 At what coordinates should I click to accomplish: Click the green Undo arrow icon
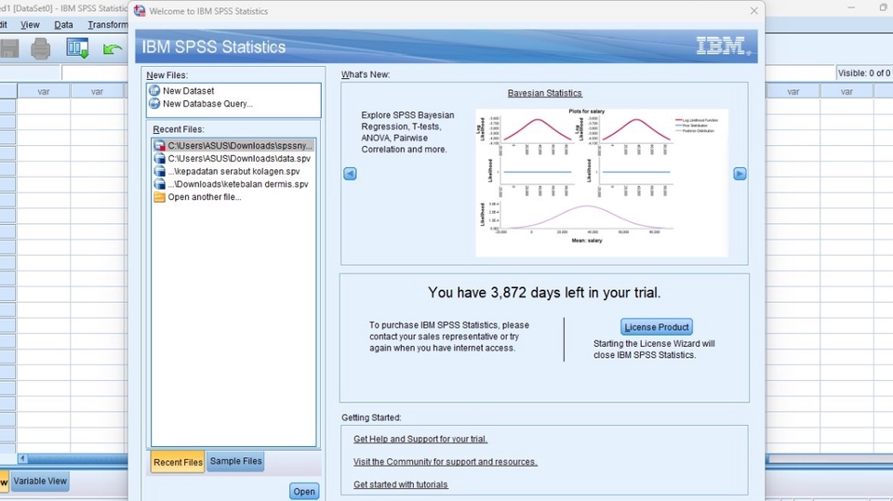(113, 49)
